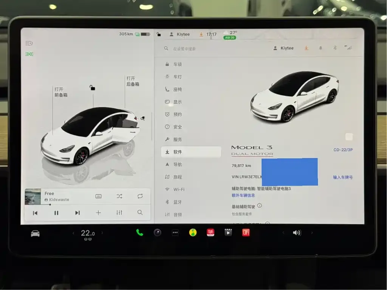Open the software update download icon in settings header

click(x=306, y=48)
